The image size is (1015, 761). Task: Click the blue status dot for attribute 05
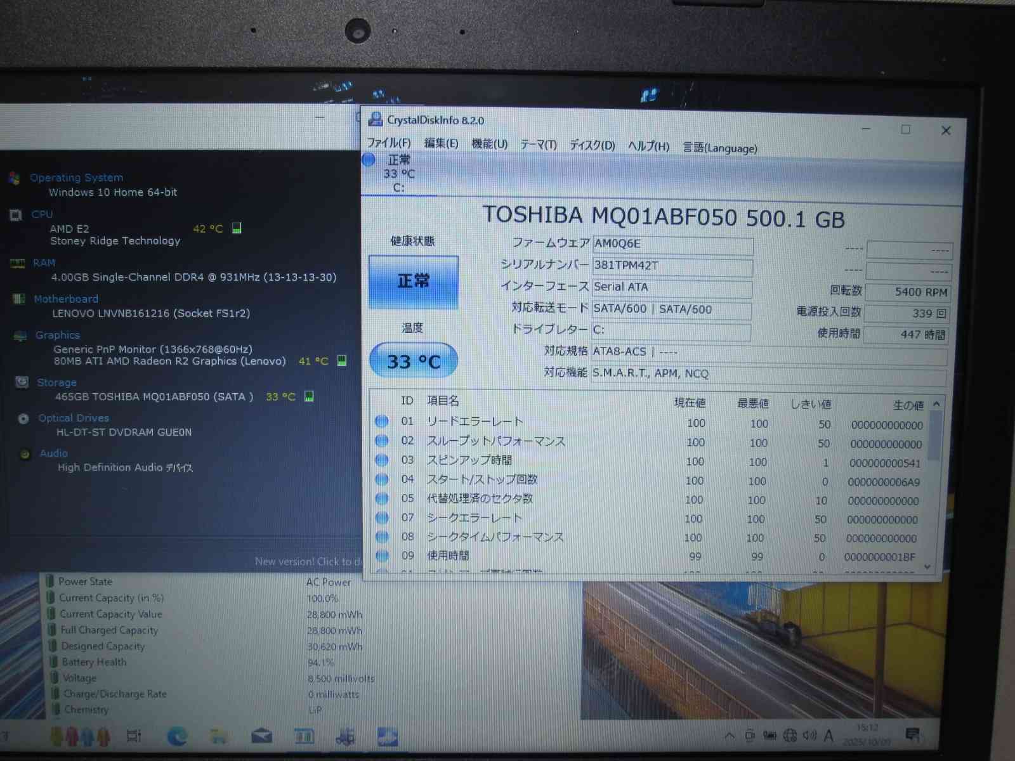(x=382, y=499)
